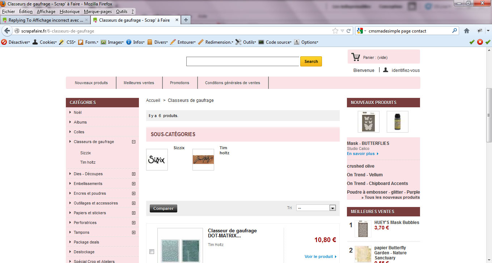Screen dimensions: 492x263
Task: Open Tous les nouveaux produits link
Action: pyautogui.click(x=391, y=197)
